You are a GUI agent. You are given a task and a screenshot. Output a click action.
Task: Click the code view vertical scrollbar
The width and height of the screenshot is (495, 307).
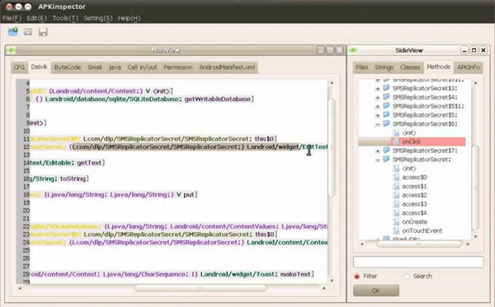pyautogui.click(x=332, y=147)
